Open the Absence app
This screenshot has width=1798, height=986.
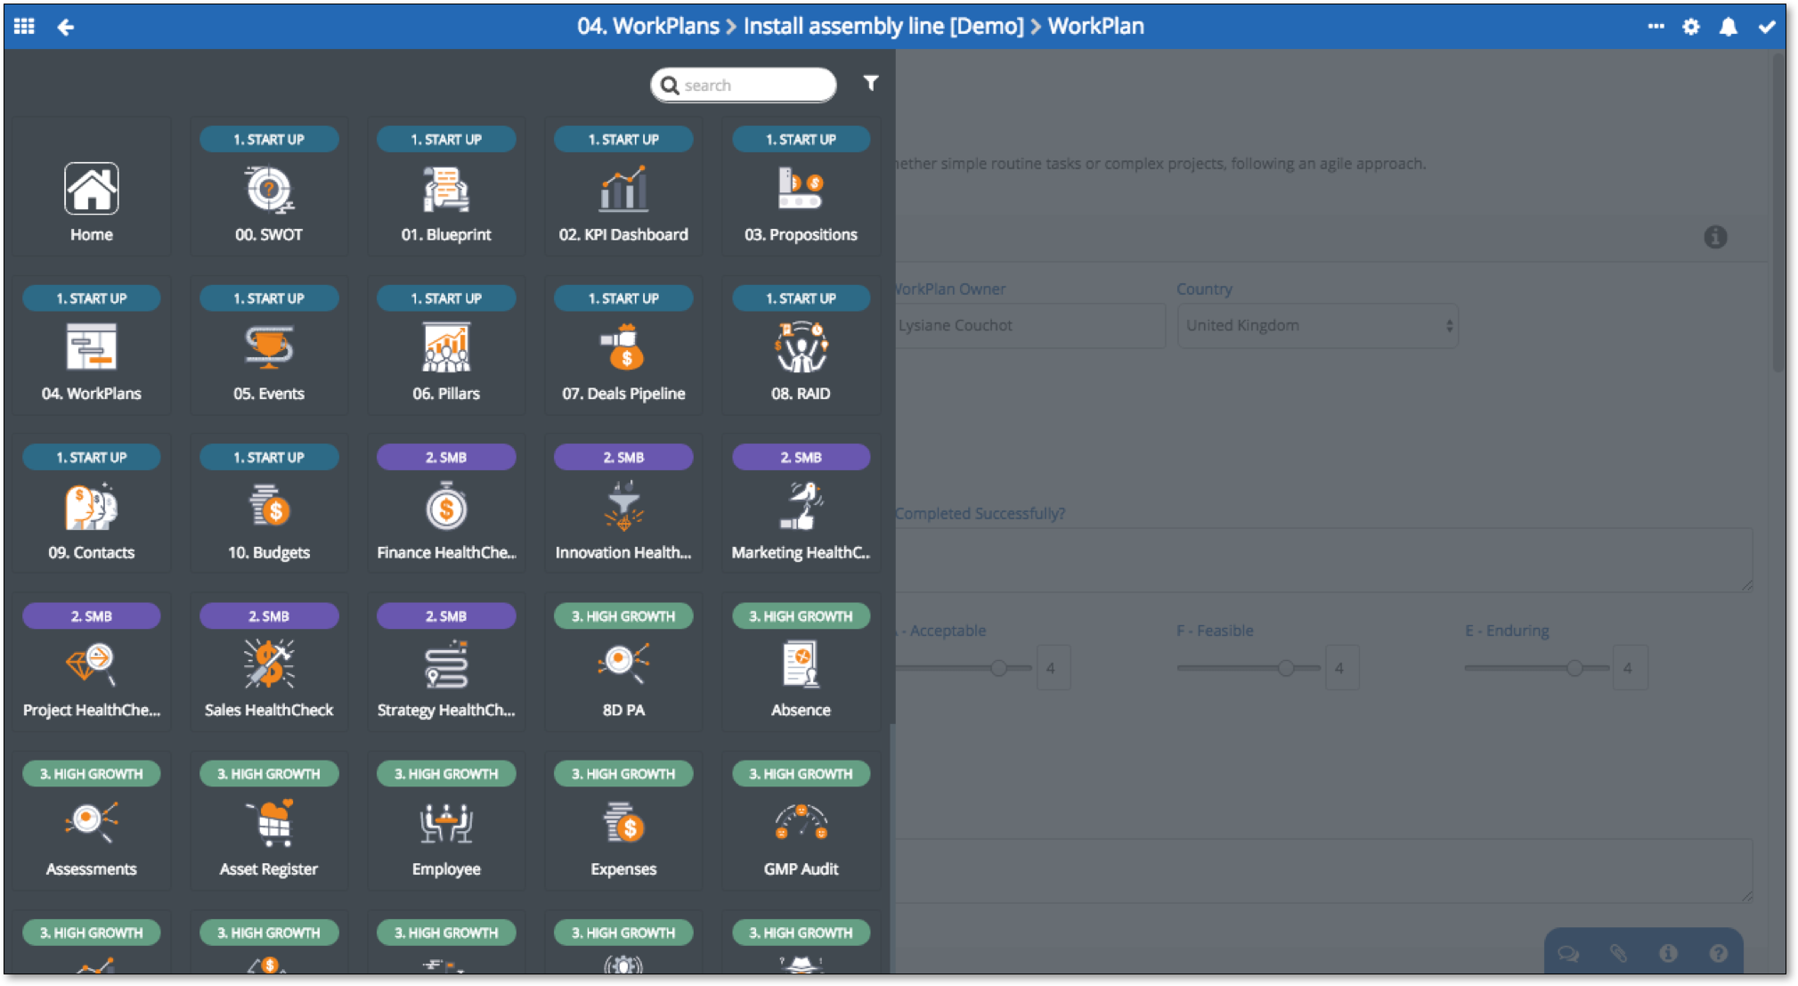801,663
